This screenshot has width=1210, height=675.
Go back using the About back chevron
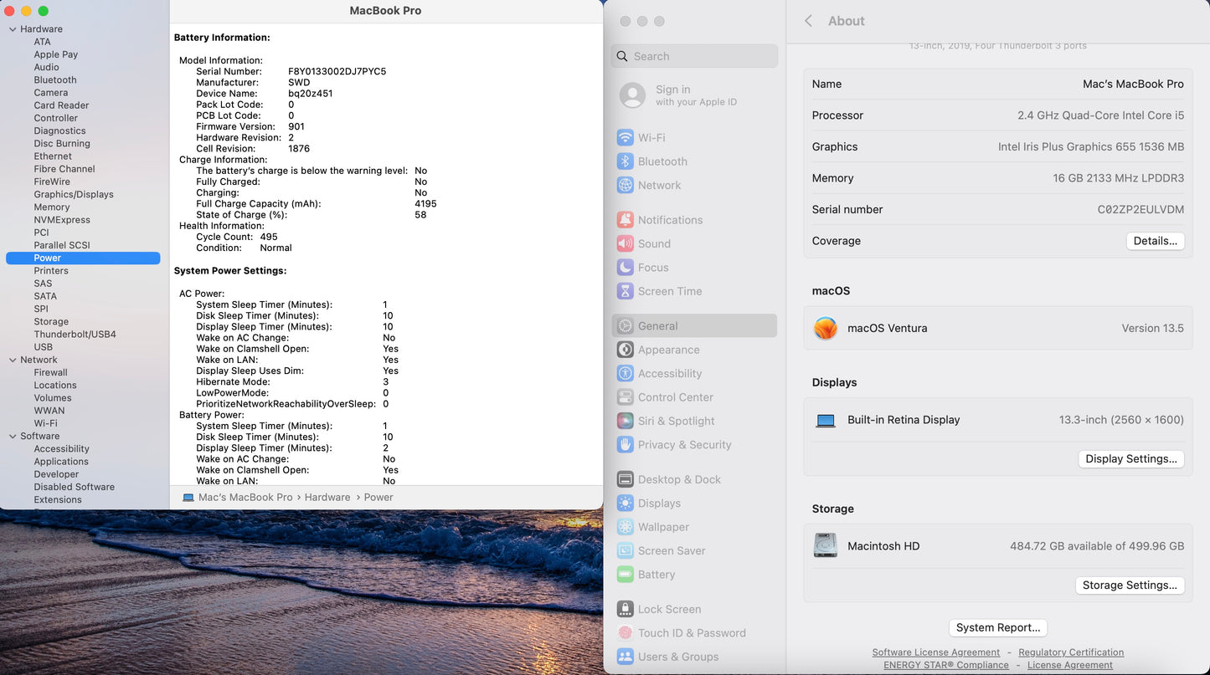pos(808,21)
